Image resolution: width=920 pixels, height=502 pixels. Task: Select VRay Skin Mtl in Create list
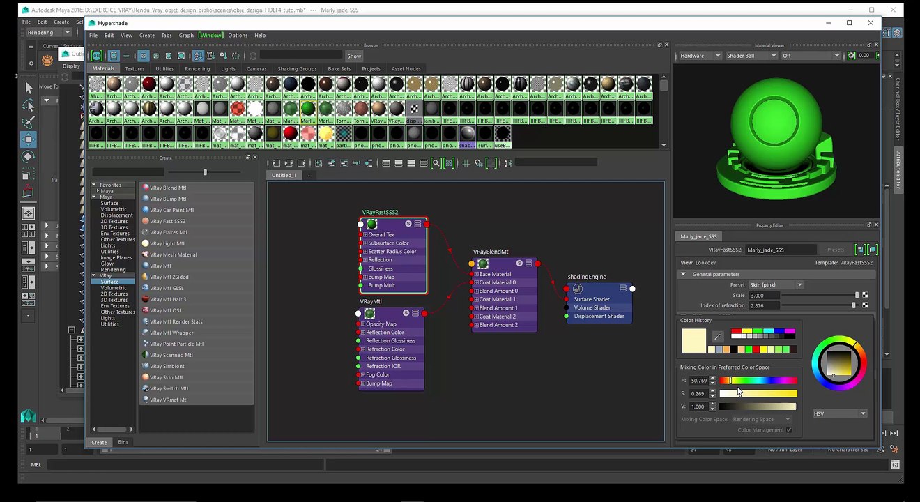click(166, 377)
